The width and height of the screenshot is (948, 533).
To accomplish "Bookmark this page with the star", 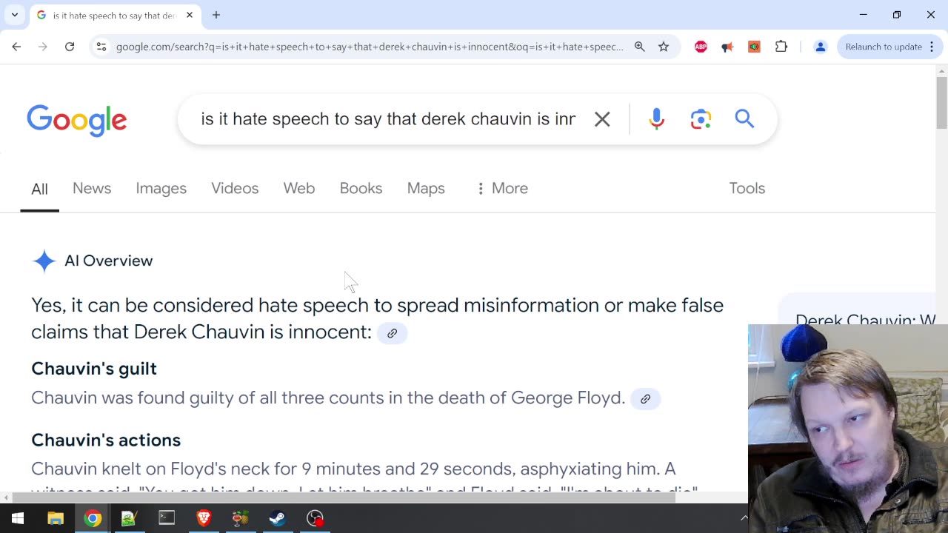I will coord(664,47).
